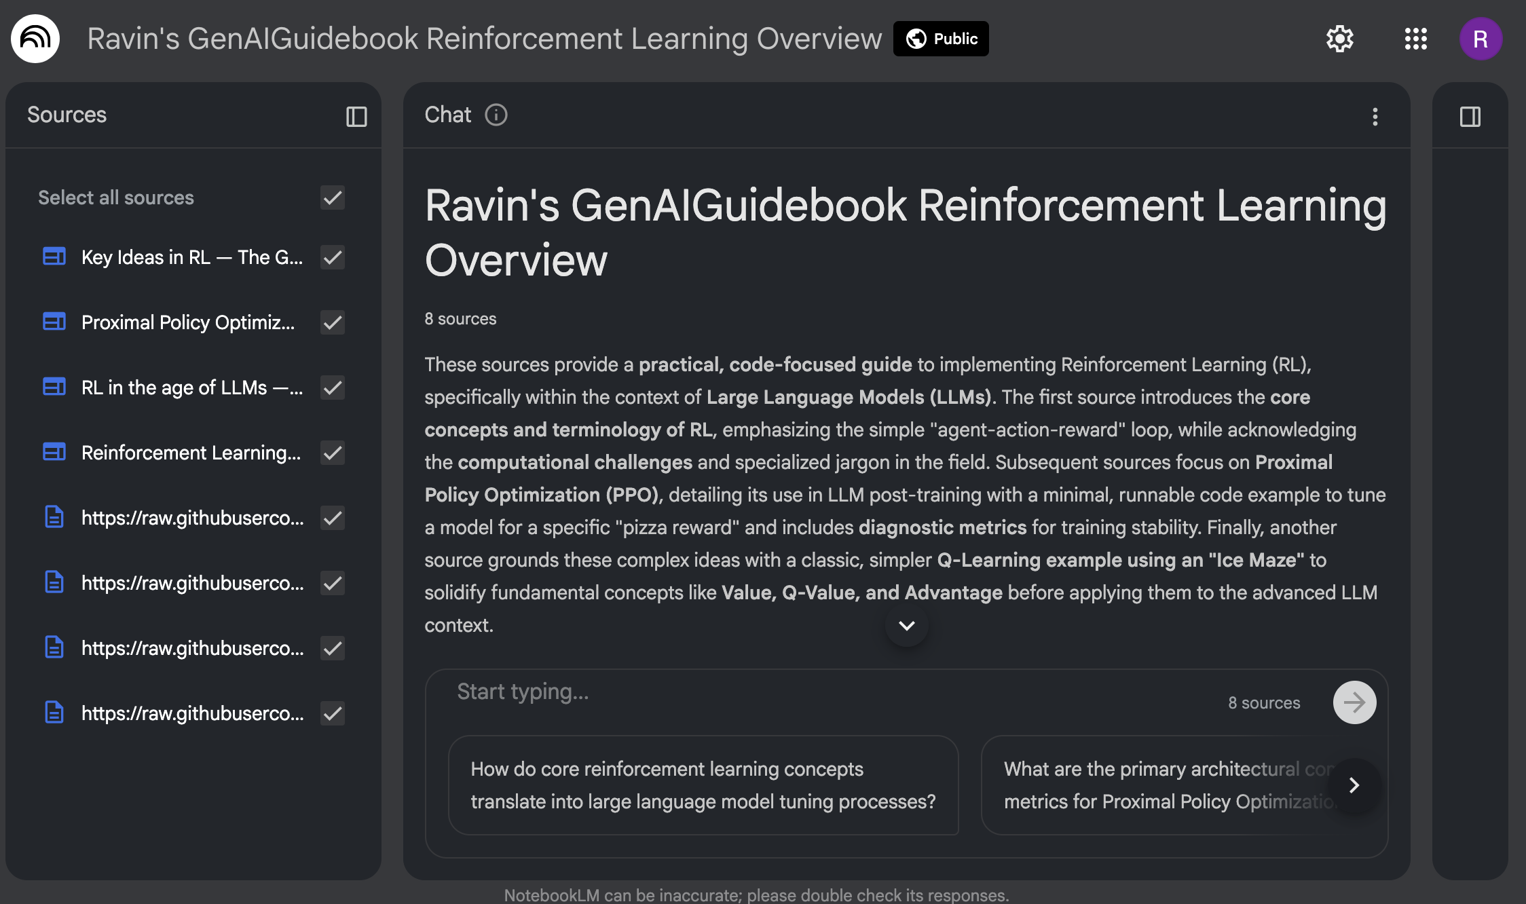The image size is (1526, 904).
Task: Open the Reinforcement Learning source item
Action: [190, 453]
